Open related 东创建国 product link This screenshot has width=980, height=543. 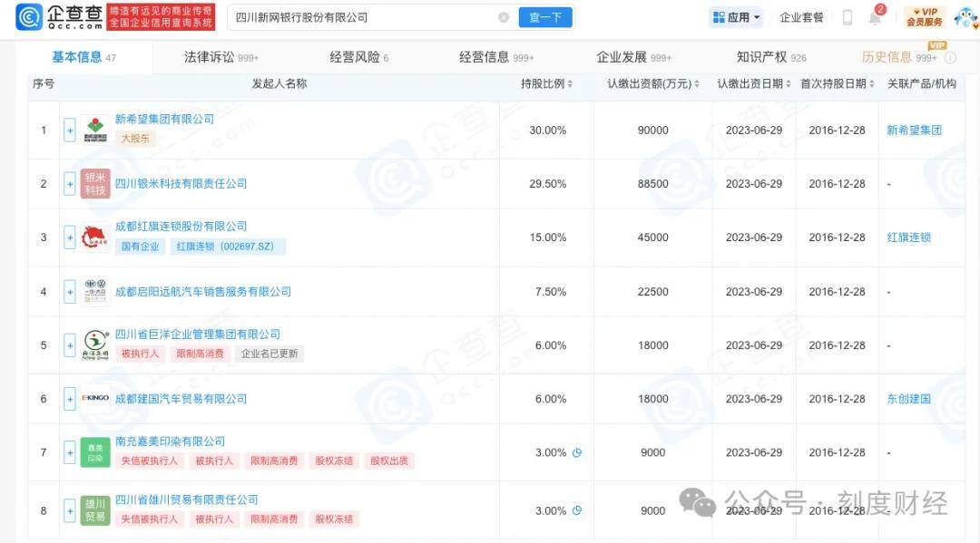click(908, 399)
